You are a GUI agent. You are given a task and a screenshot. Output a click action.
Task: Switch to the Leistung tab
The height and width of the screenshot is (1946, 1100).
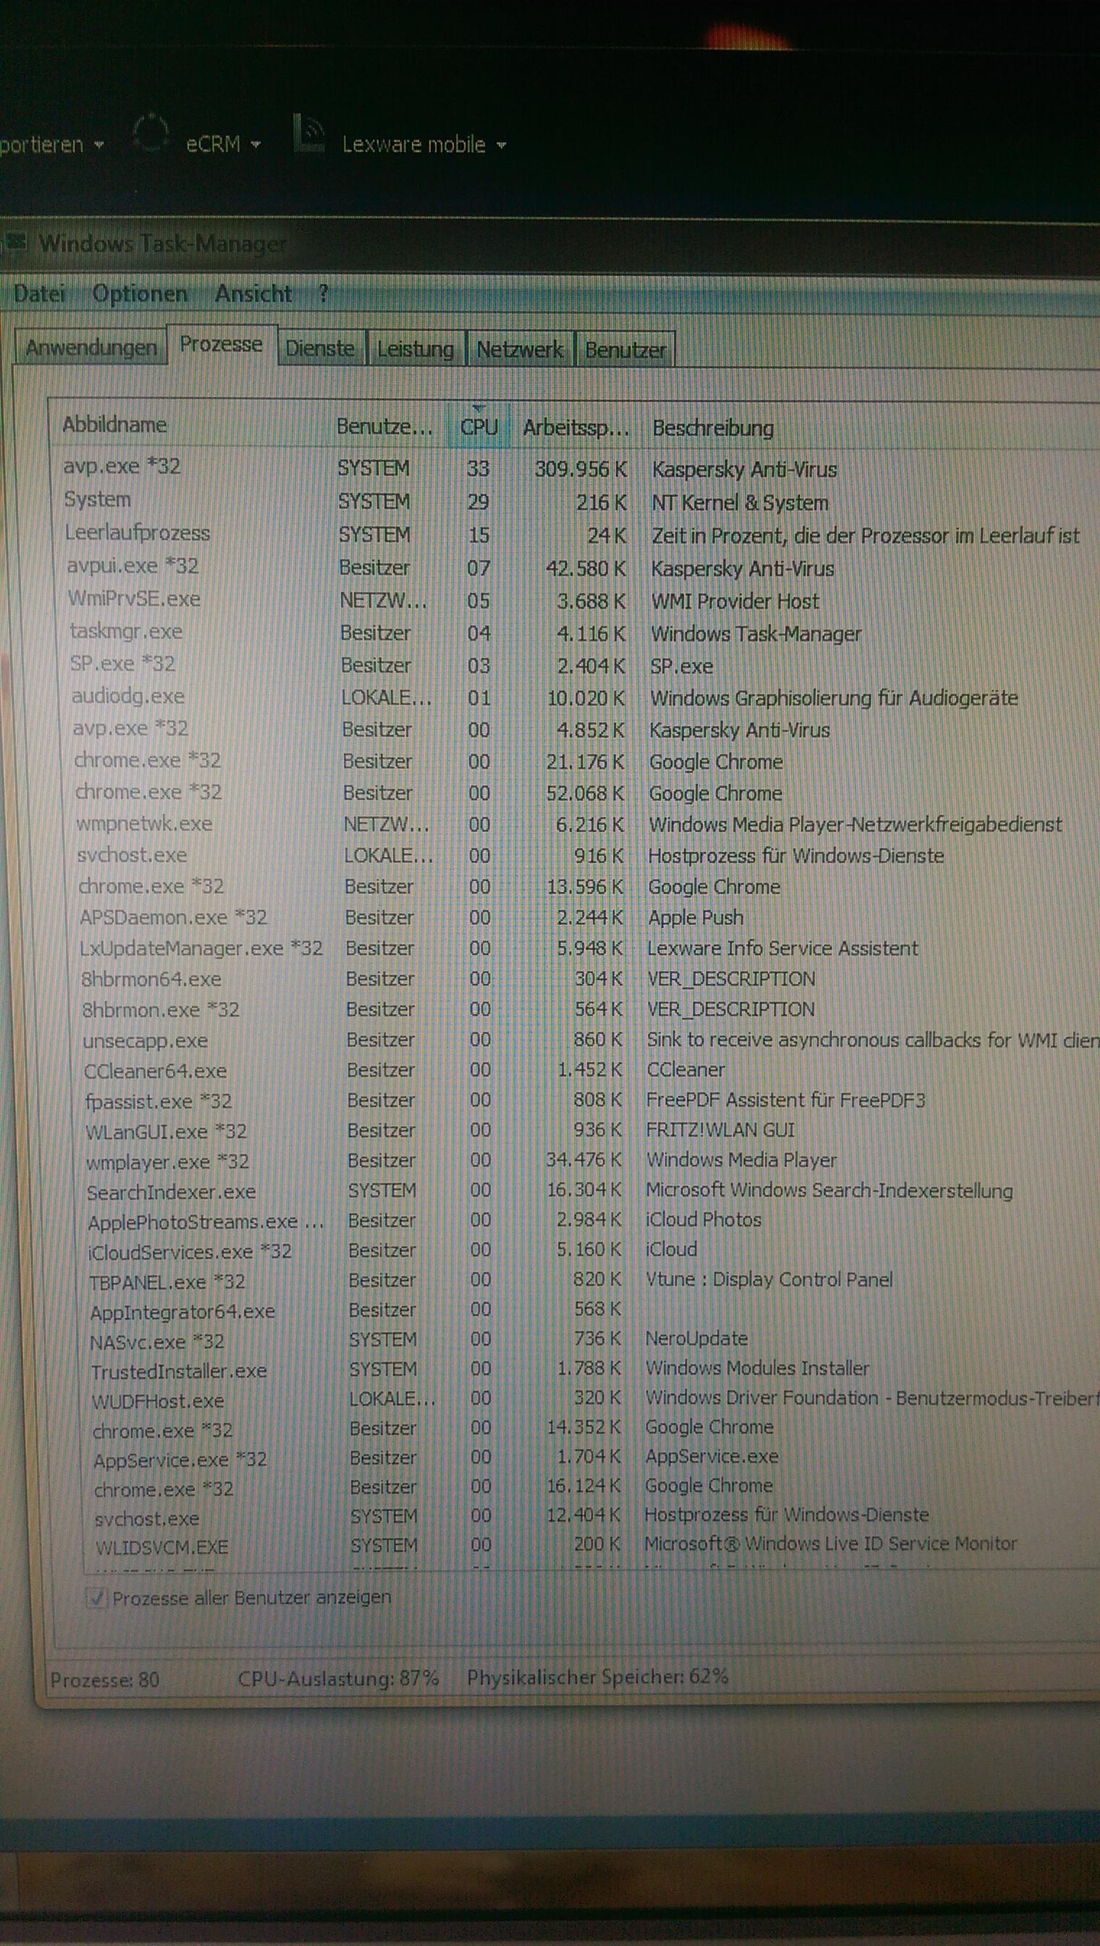[x=416, y=349]
